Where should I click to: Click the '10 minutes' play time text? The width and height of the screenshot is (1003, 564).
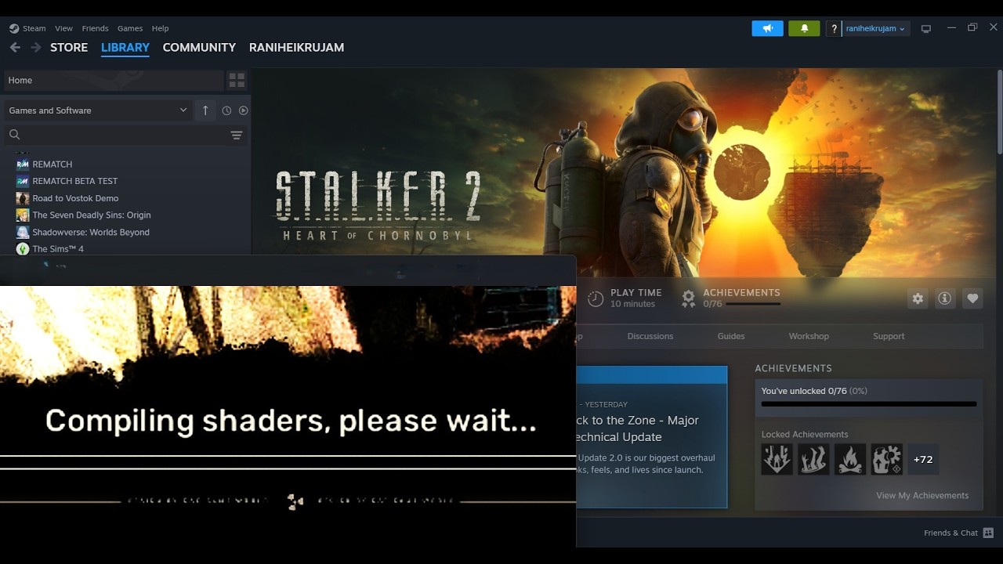pos(632,304)
